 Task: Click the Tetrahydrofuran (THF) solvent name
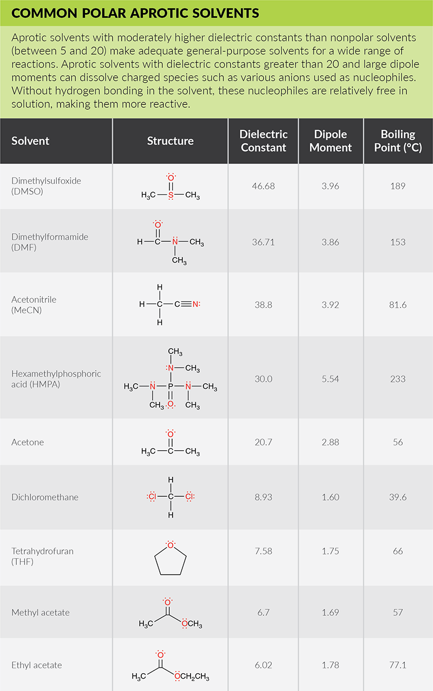point(42,556)
